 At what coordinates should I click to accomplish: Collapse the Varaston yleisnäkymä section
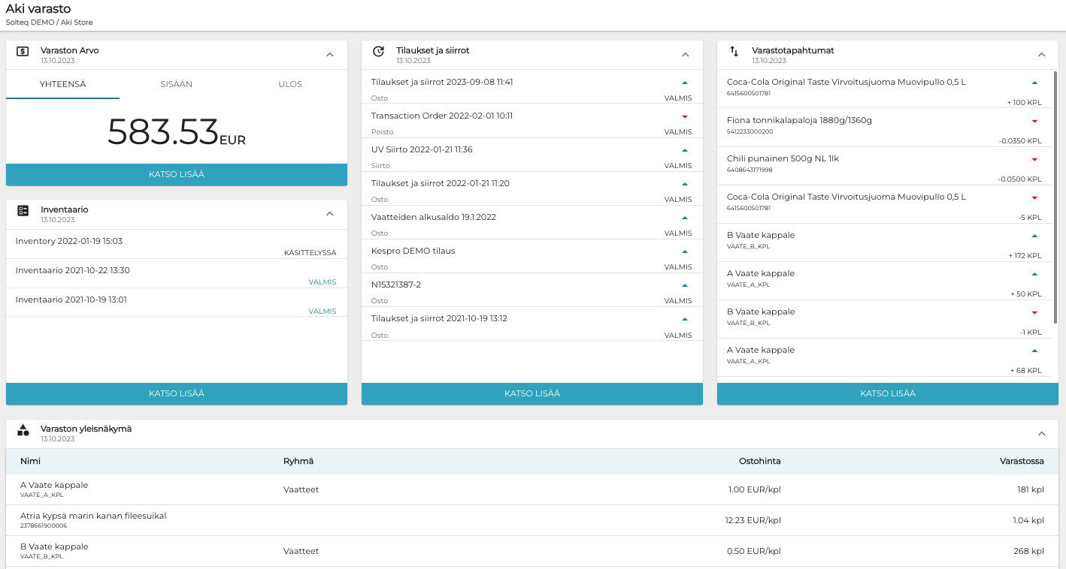pos(1041,434)
